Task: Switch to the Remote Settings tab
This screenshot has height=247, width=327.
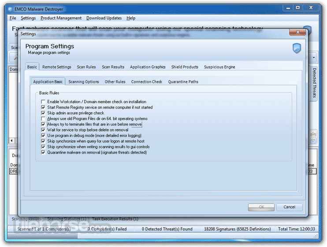Action: pos(56,67)
